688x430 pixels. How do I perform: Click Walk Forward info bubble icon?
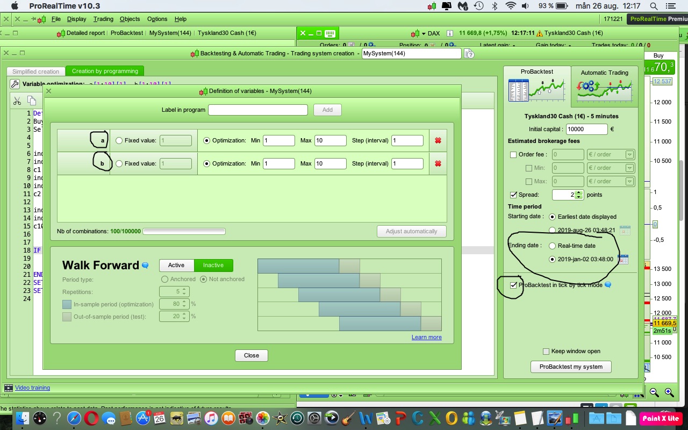coord(145,266)
